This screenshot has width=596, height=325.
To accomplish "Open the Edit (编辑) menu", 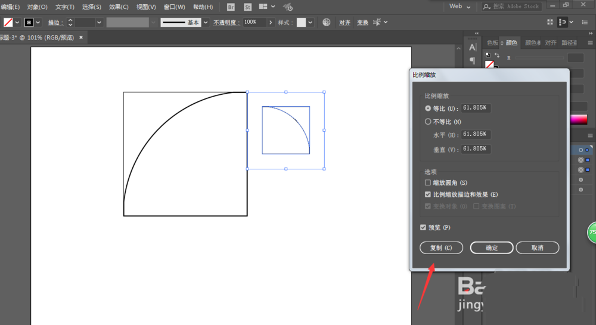I will point(10,7).
